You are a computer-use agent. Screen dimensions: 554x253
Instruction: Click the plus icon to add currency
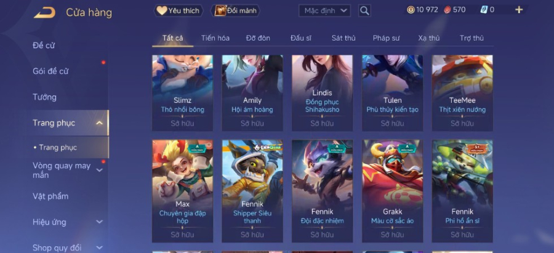519,10
